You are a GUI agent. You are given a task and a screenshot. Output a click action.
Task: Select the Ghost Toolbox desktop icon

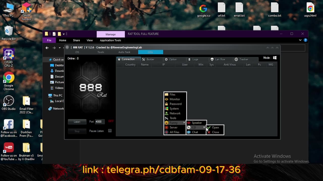tap(26, 12)
